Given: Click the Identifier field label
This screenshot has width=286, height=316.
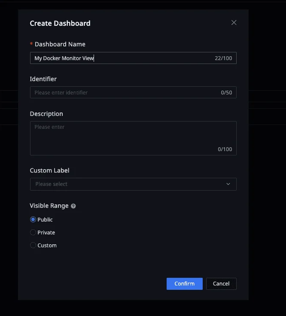Looking at the screenshot, I should (x=43, y=79).
